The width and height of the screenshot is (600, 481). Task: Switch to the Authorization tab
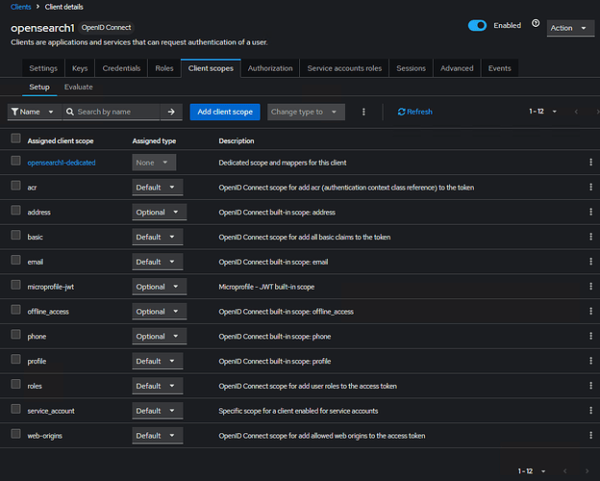270,68
